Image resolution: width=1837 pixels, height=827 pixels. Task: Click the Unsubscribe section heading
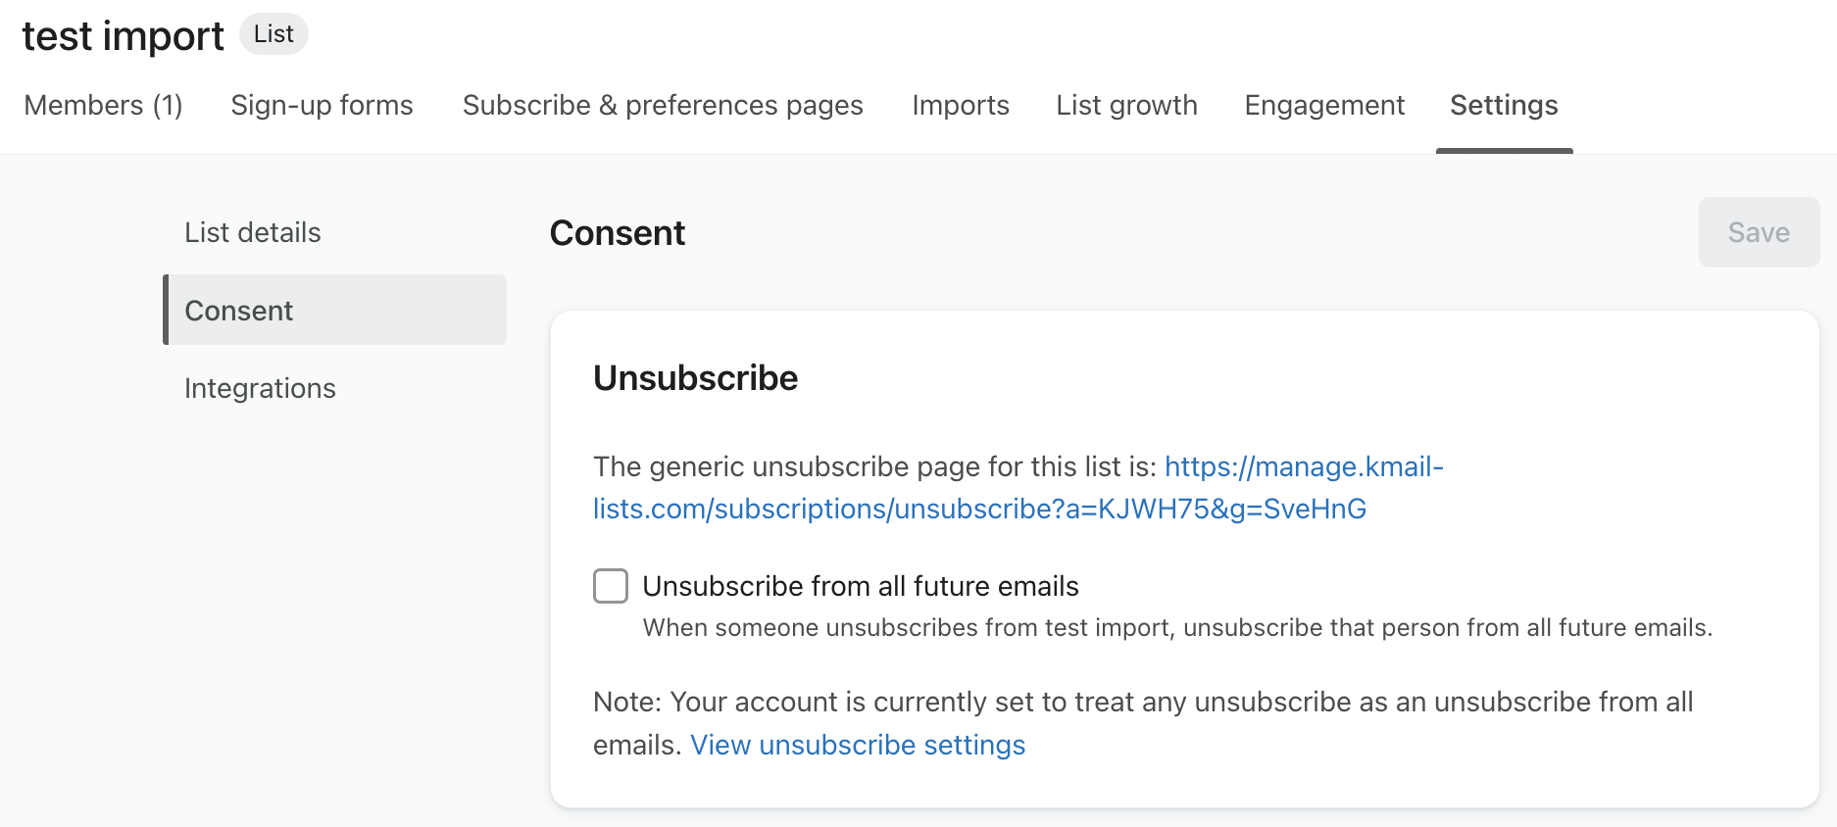695,377
